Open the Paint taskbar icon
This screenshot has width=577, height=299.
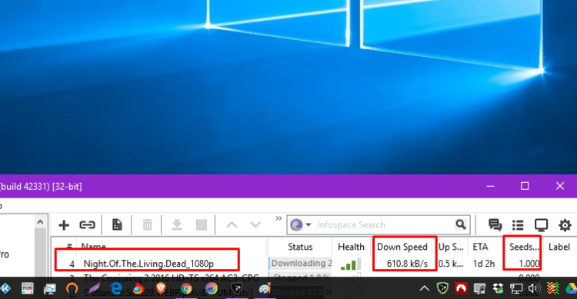pos(265,289)
